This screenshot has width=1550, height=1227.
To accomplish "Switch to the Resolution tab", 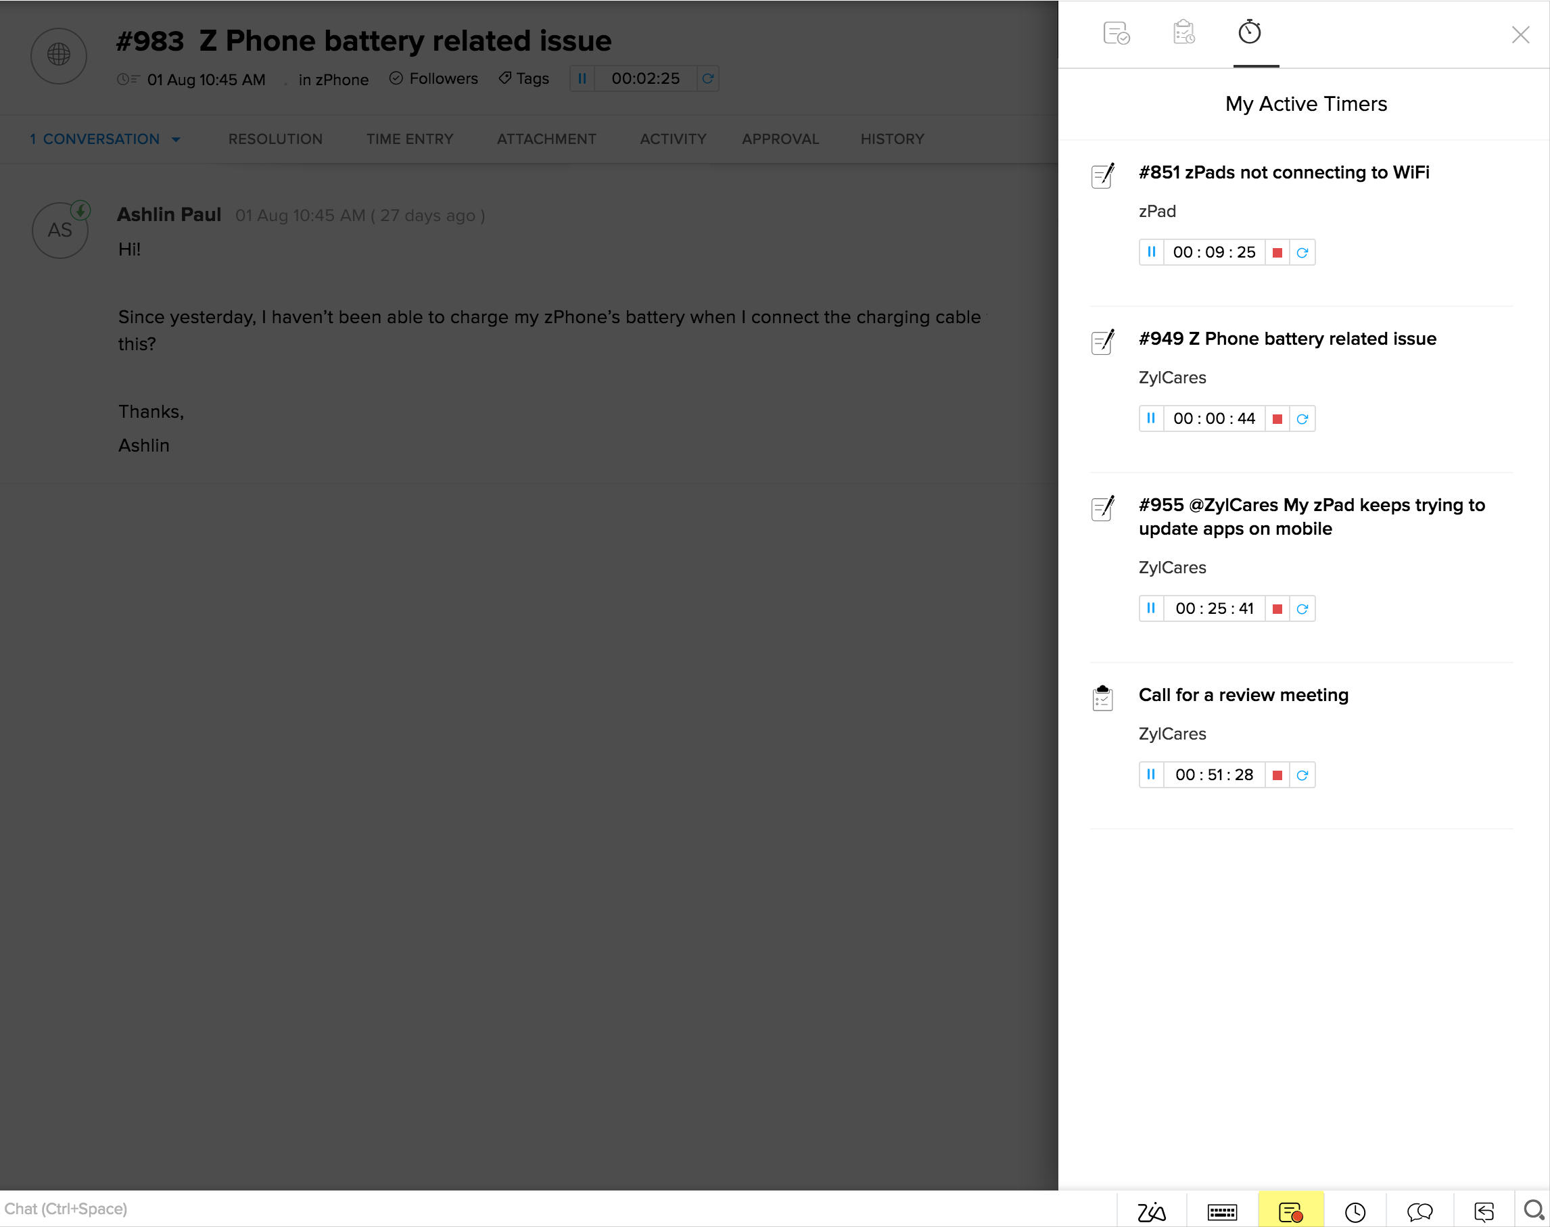I will (x=275, y=139).
